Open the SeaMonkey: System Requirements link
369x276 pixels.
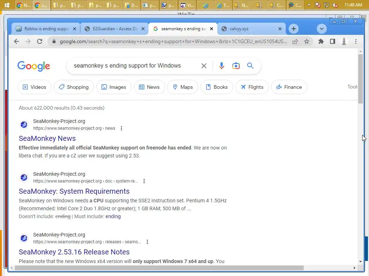pos(74,191)
